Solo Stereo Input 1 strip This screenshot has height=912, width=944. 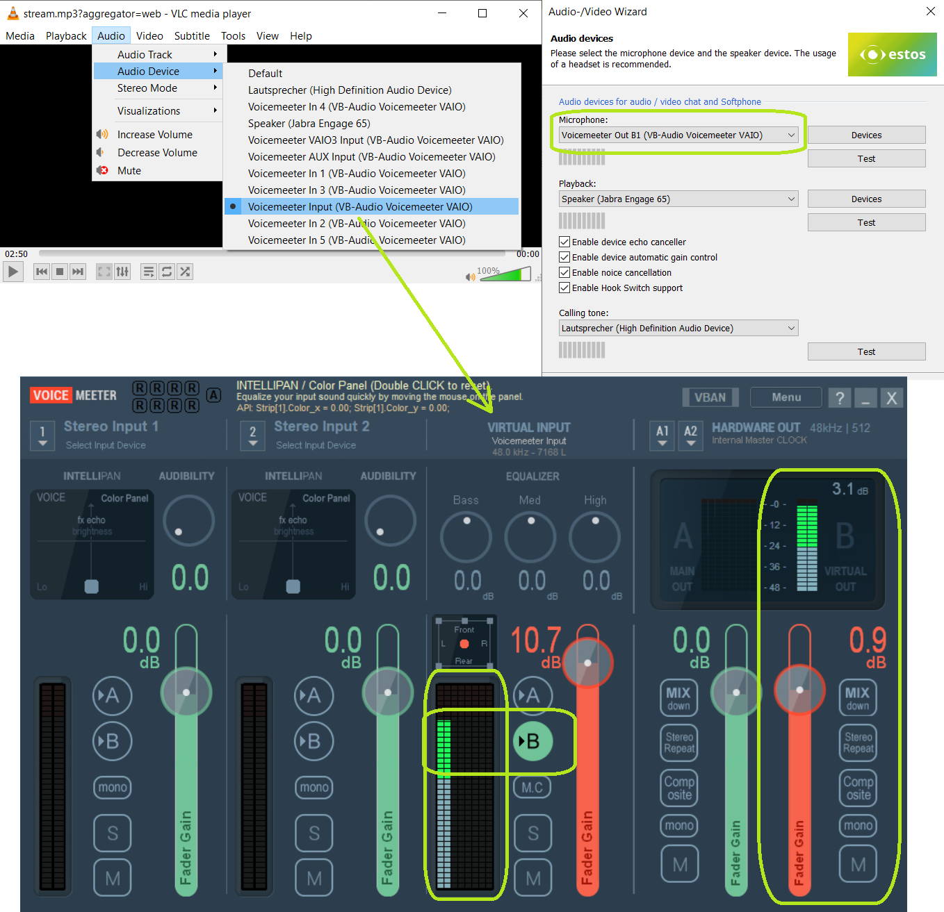click(112, 833)
